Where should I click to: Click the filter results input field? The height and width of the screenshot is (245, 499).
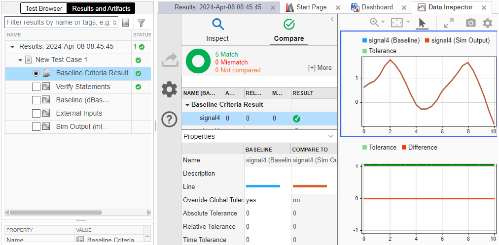62,23
